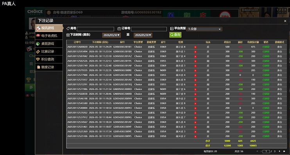Play video replay for order 260530112525106
This screenshot has width=290, height=155.
coord(195,136)
